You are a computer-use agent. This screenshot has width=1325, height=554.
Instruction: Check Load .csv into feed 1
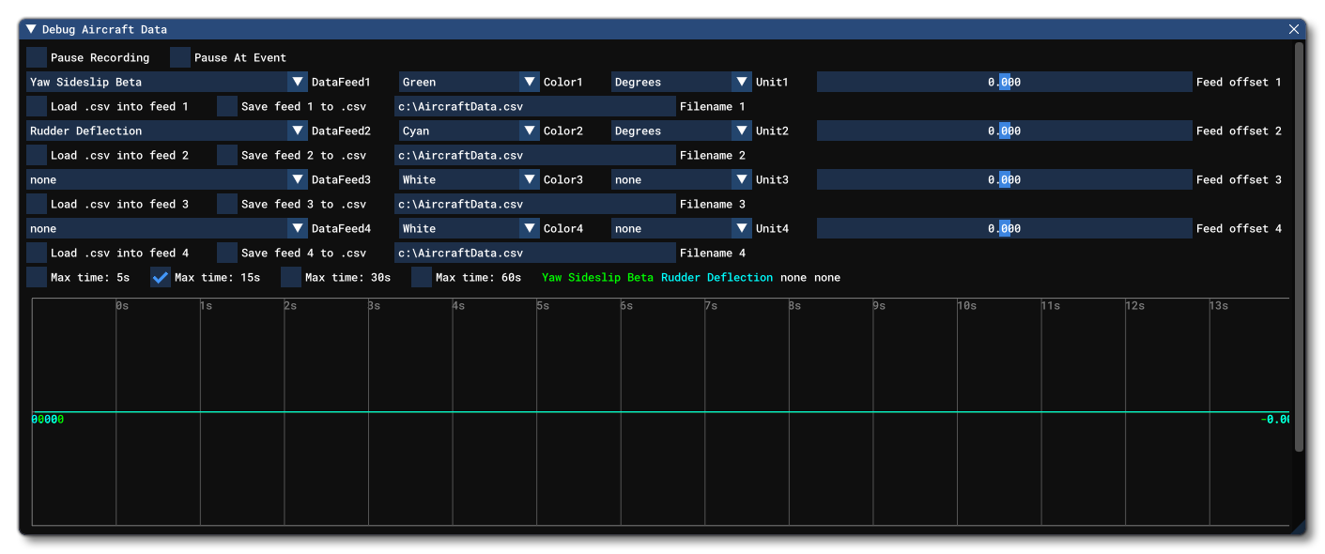click(37, 106)
